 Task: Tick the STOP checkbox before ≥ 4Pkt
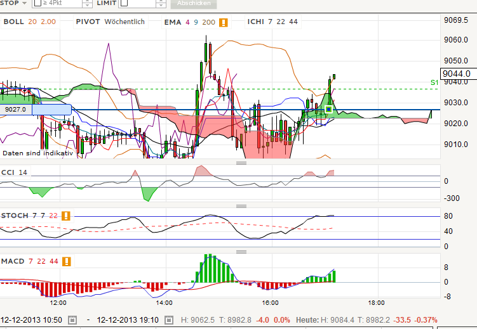(37, 3)
